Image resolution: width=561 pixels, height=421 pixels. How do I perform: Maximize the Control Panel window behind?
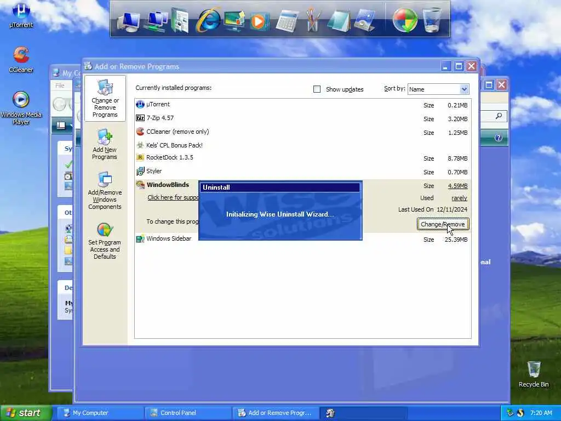489,85
